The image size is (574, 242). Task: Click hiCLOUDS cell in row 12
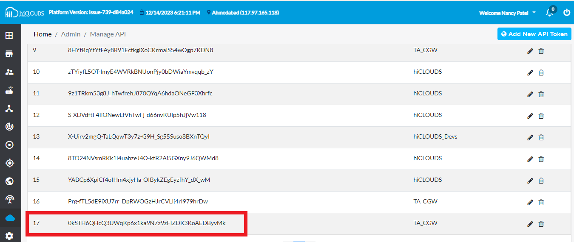(x=428, y=115)
